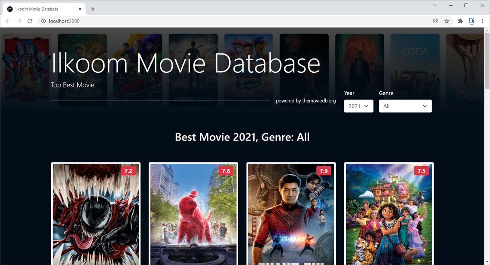Click the browser back arrow
490x265 pixels.
point(8,21)
